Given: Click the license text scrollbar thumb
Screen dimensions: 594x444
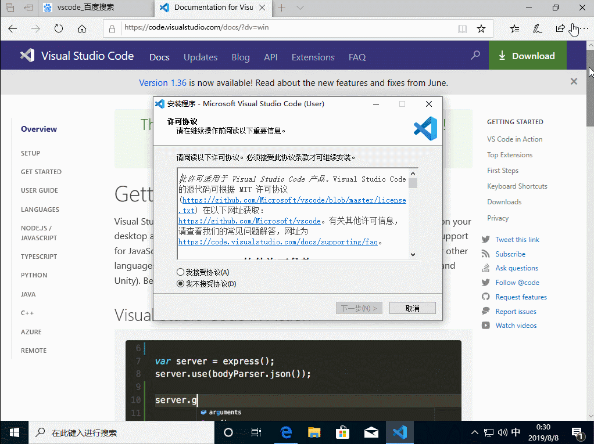Looking at the screenshot, I should (x=413, y=183).
